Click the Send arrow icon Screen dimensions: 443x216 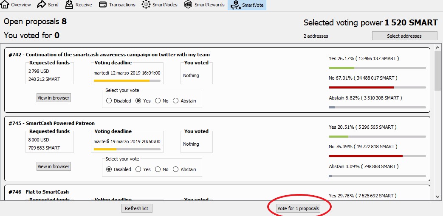click(42, 5)
